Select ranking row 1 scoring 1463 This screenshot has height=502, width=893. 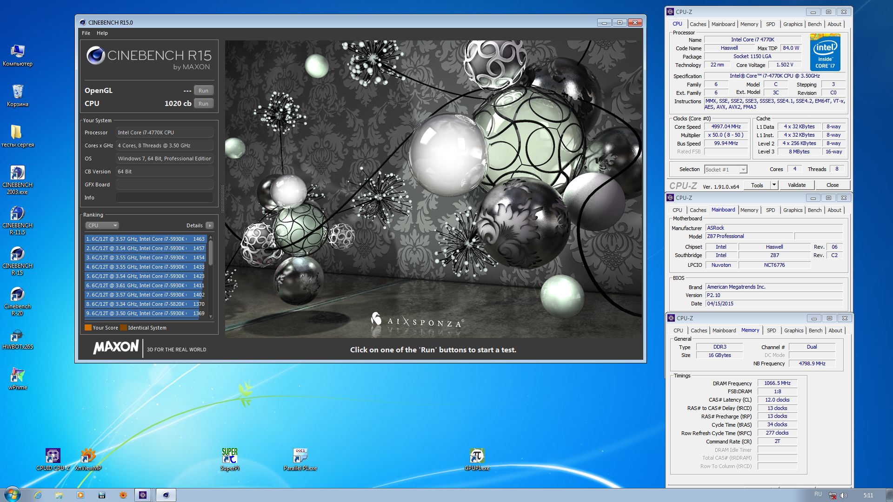(x=145, y=239)
